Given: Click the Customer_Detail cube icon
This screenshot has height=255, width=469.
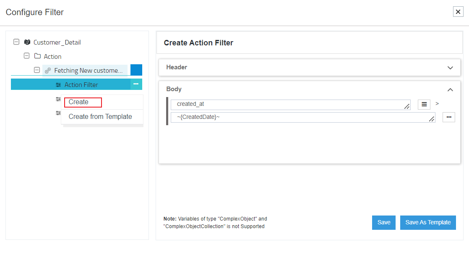Looking at the screenshot, I should point(27,42).
